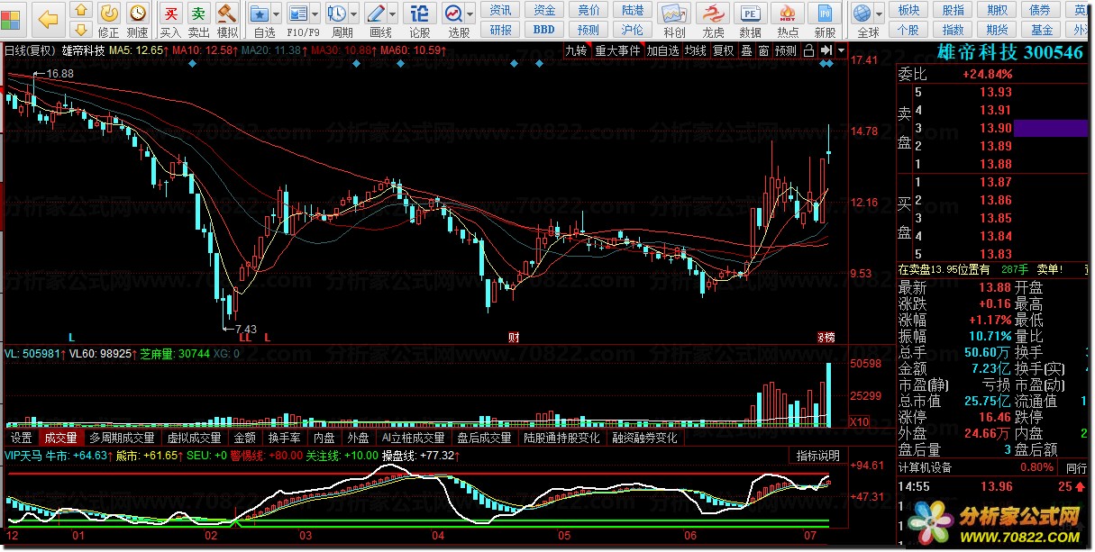This screenshot has height=552, width=1095.
Task: Click 加自选 add to favorites
Action: (x=662, y=50)
